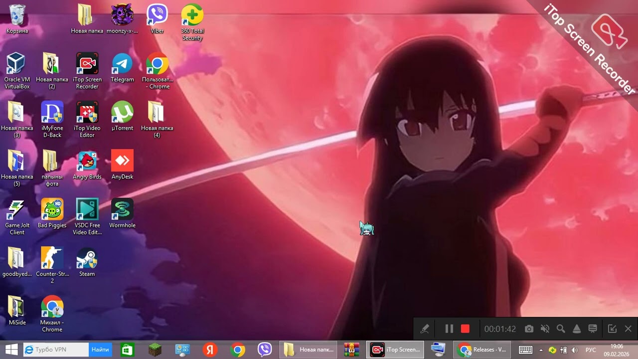Open the Yandex taskbar icon
Screen dimensions: 638x359
210,350
